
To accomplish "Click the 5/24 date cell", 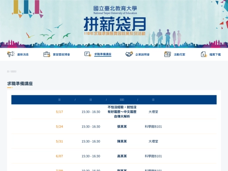I will tap(60, 127).
